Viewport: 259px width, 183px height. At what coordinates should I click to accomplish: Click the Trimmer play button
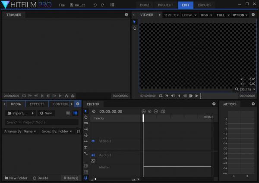tap(60, 96)
